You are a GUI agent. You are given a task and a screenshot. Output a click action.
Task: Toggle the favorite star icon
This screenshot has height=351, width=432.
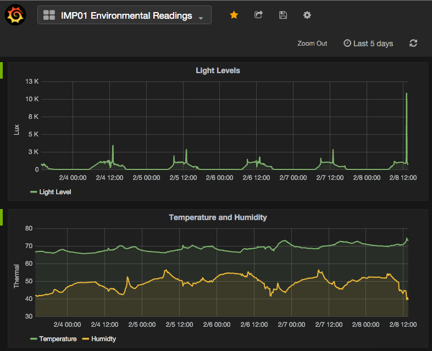(234, 15)
